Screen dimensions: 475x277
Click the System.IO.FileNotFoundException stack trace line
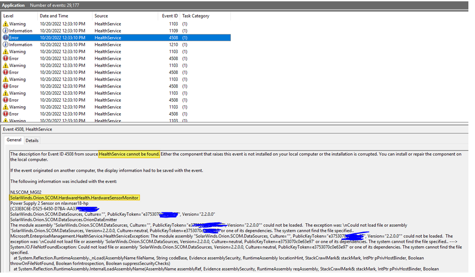point(236,250)
